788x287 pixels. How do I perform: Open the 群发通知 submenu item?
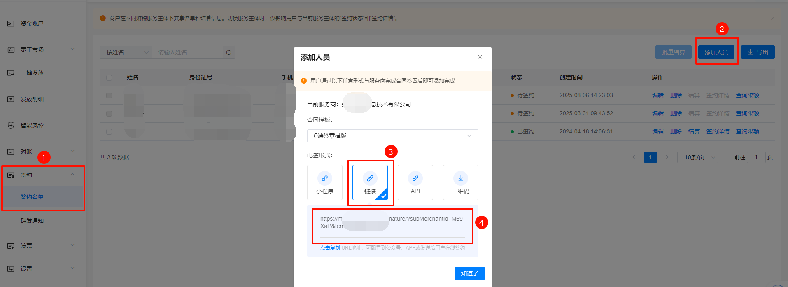coord(32,221)
